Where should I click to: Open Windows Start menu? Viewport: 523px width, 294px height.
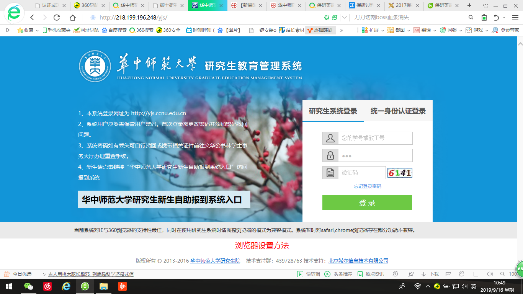(x=9, y=286)
